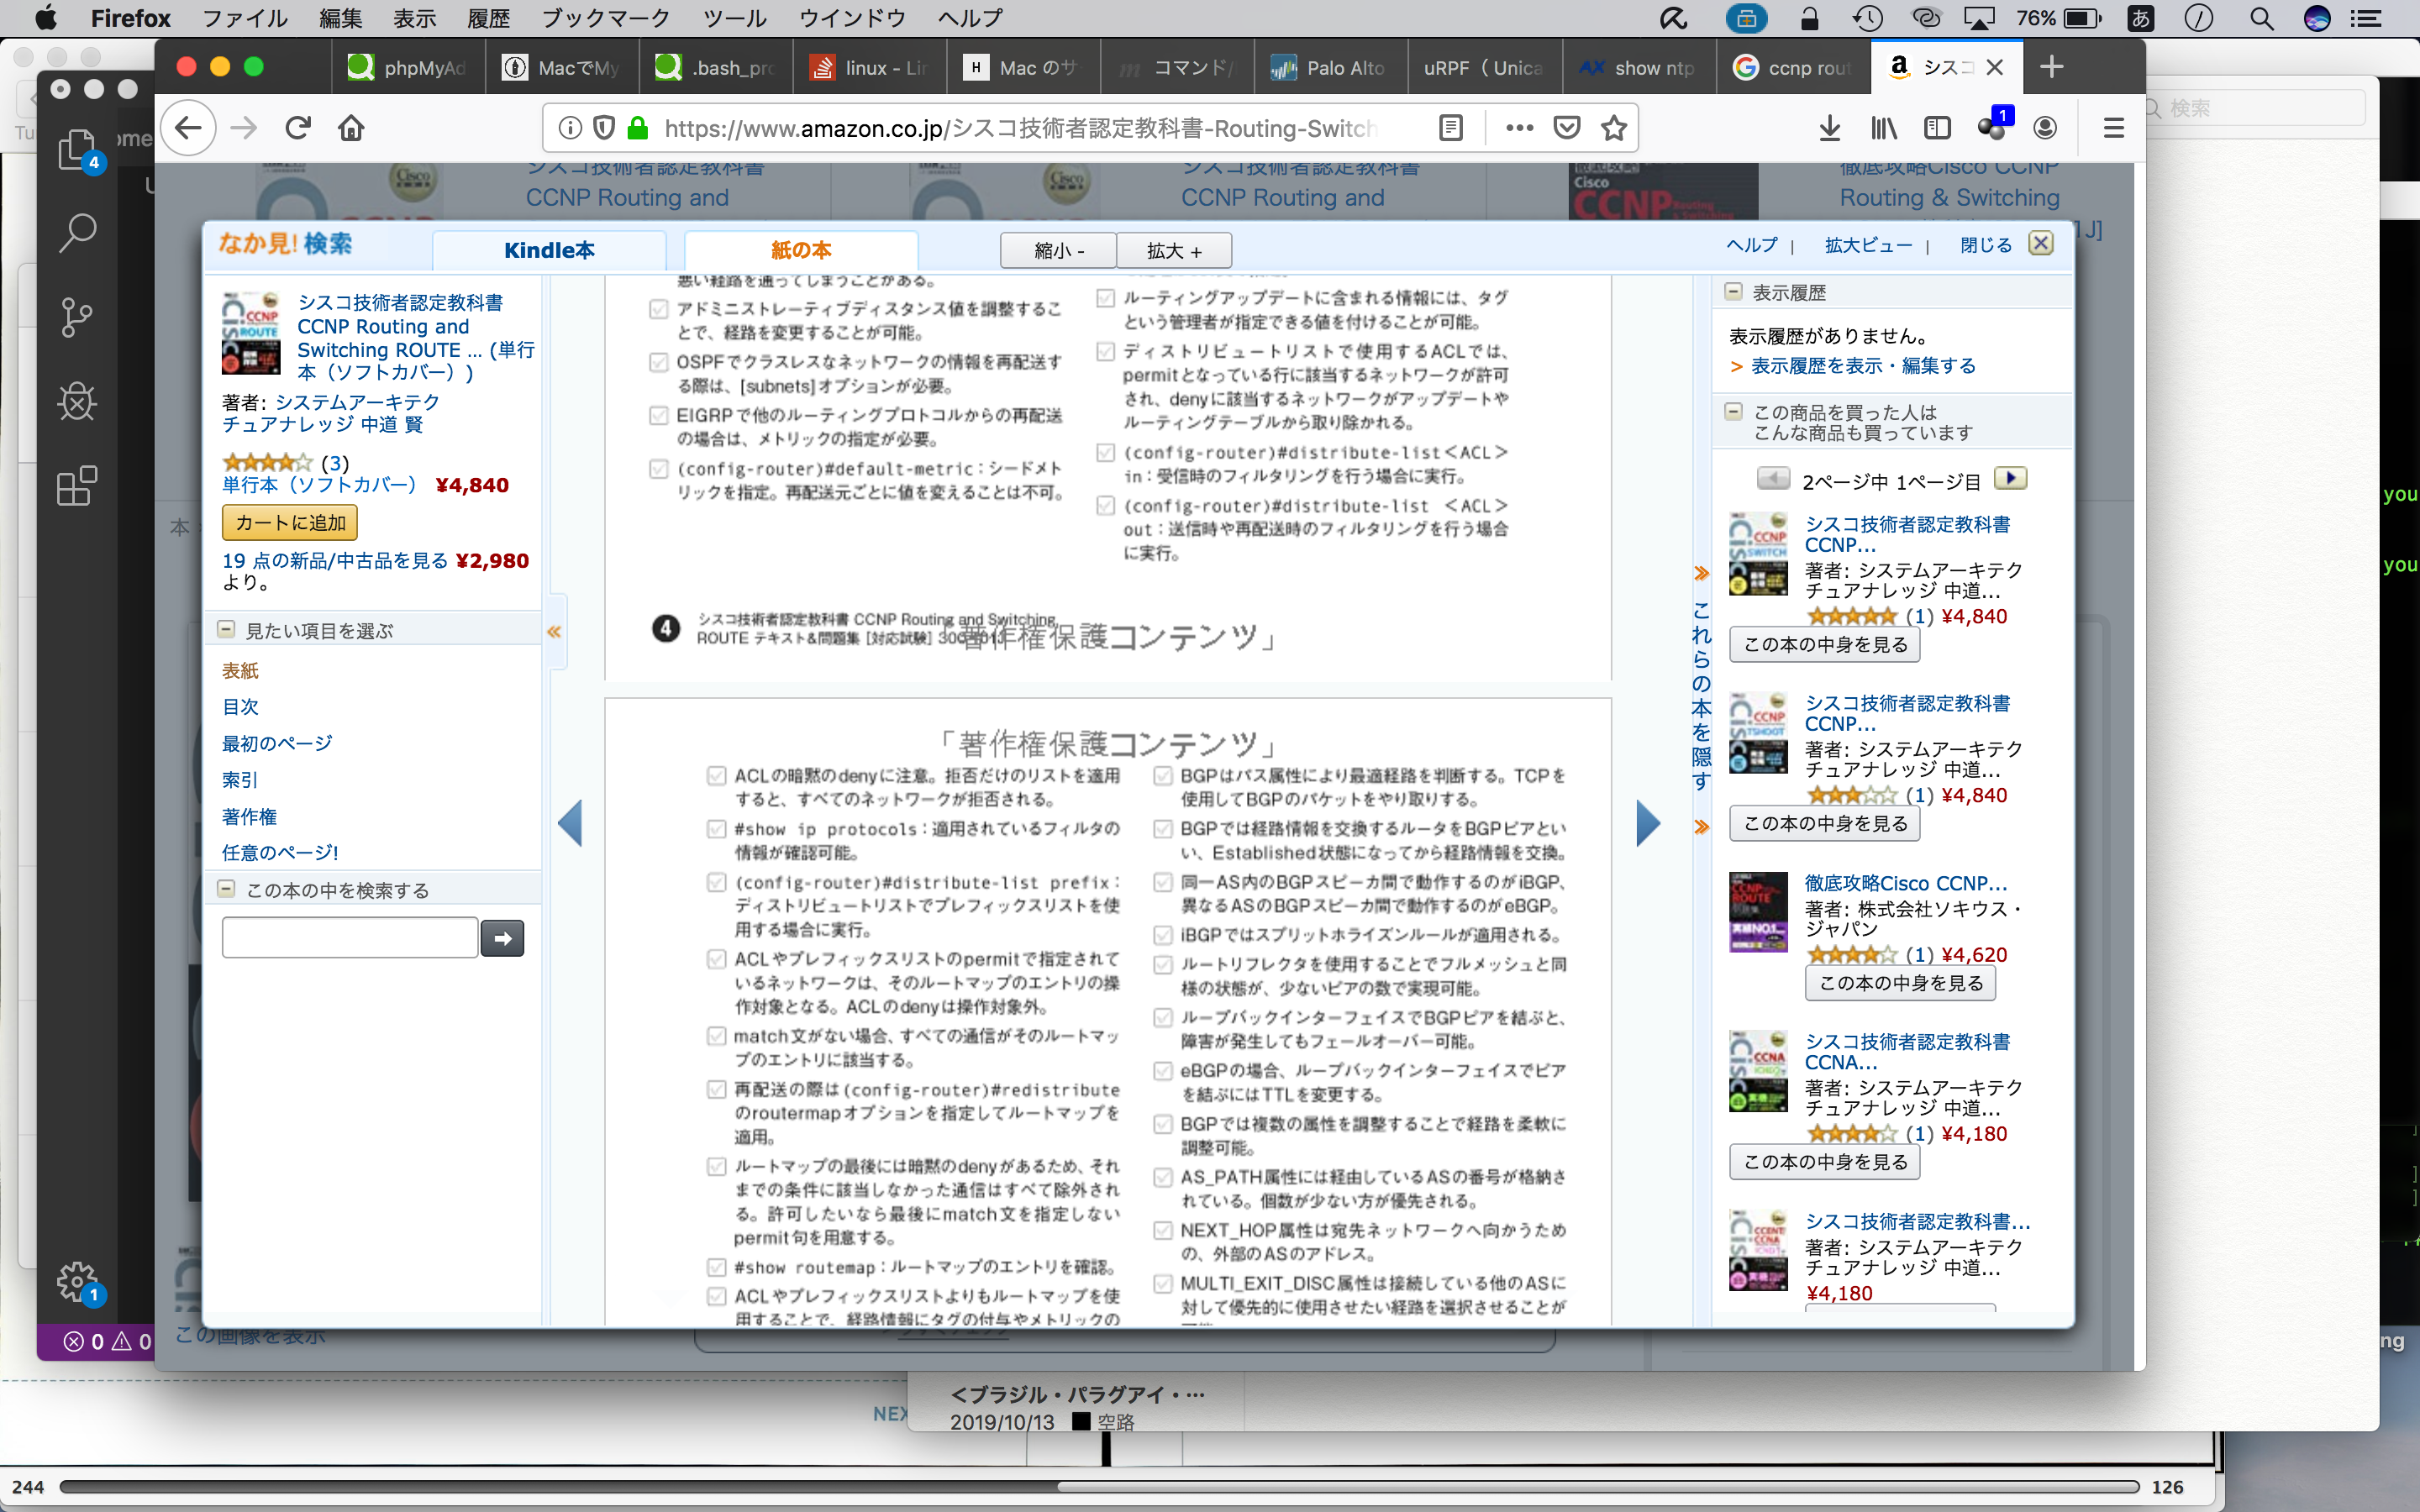The height and width of the screenshot is (1512, 2420).
Task: Check the #show ip protocols checkbox
Action: 716,829
